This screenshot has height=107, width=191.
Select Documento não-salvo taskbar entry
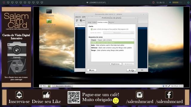tap(63, 86)
